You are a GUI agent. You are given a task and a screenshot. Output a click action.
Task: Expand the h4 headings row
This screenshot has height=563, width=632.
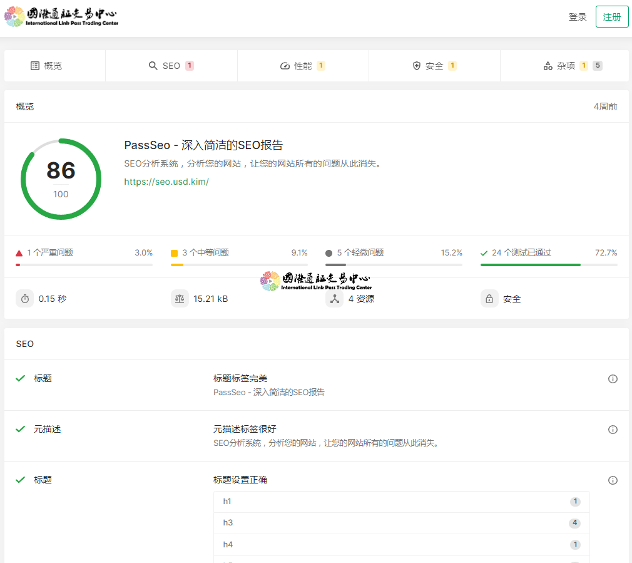click(x=402, y=545)
